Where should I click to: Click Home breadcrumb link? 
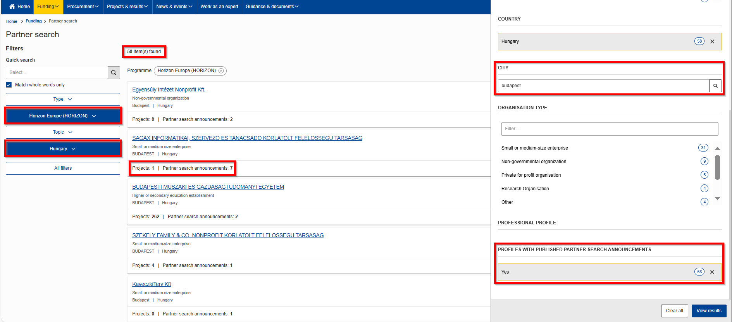coord(12,21)
